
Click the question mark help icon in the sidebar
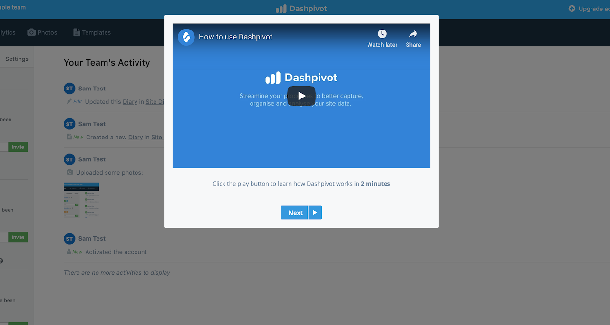(1, 260)
